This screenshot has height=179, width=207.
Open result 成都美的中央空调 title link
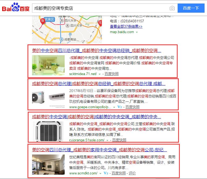click(x=96, y=117)
